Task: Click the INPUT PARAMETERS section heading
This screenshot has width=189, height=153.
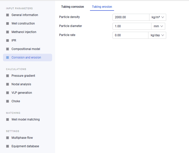Action: tap(19, 8)
